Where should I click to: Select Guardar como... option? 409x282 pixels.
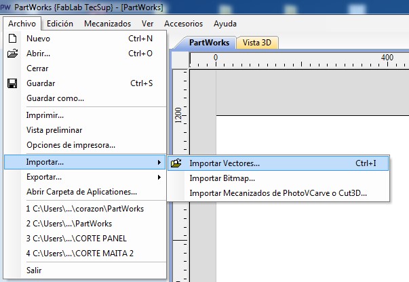[85, 98]
